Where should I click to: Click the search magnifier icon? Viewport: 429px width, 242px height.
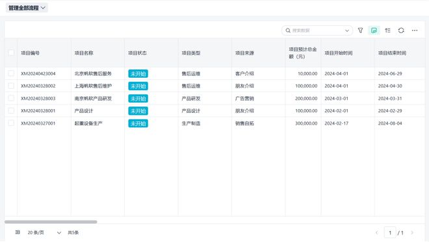click(x=288, y=30)
